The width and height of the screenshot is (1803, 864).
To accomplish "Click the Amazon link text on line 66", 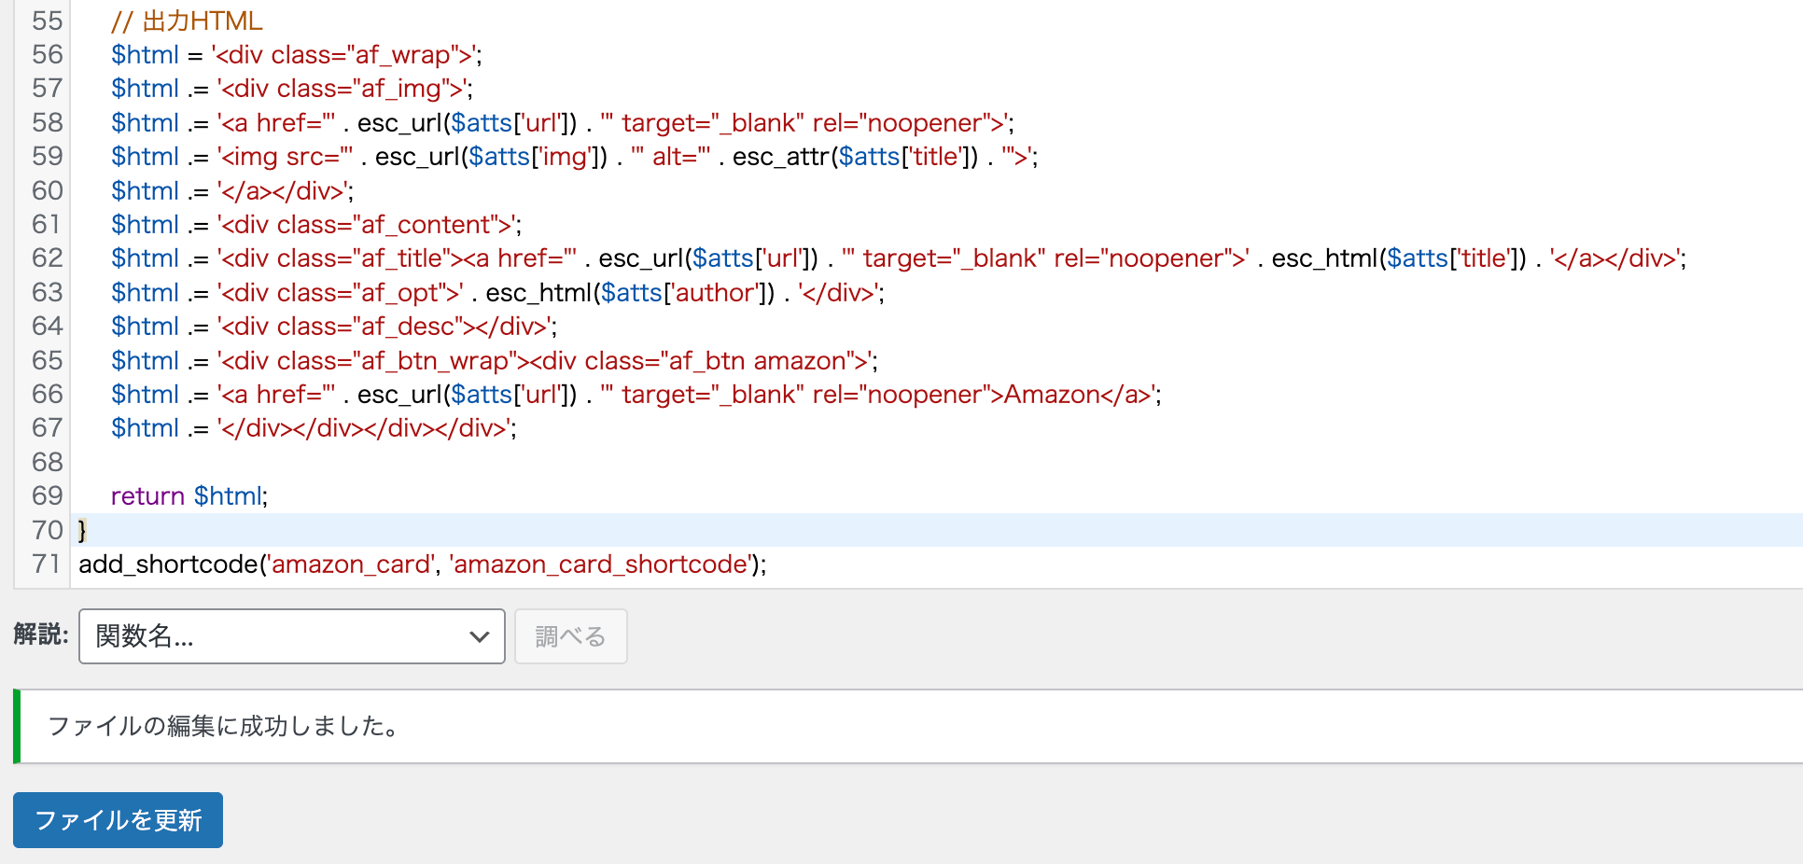I will (x=1051, y=395).
